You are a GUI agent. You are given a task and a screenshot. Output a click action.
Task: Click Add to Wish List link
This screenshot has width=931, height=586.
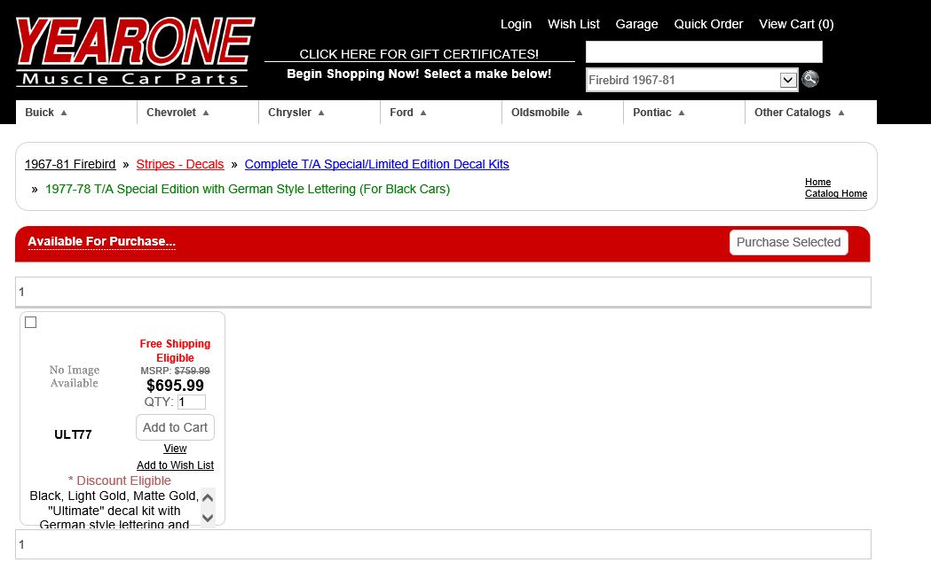point(175,465)
